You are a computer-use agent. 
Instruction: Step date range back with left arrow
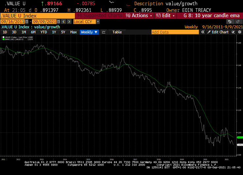point(63,21)
